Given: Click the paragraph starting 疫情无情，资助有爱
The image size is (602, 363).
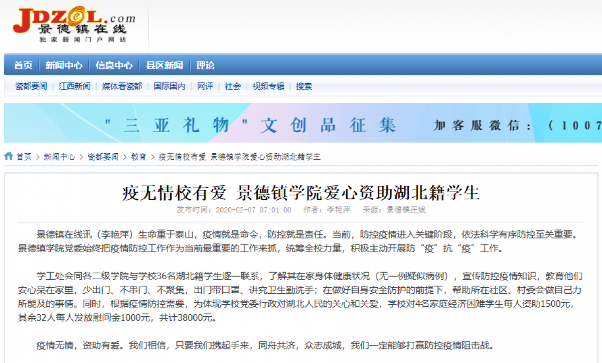Looking at the screenshot, I should 265,345.
